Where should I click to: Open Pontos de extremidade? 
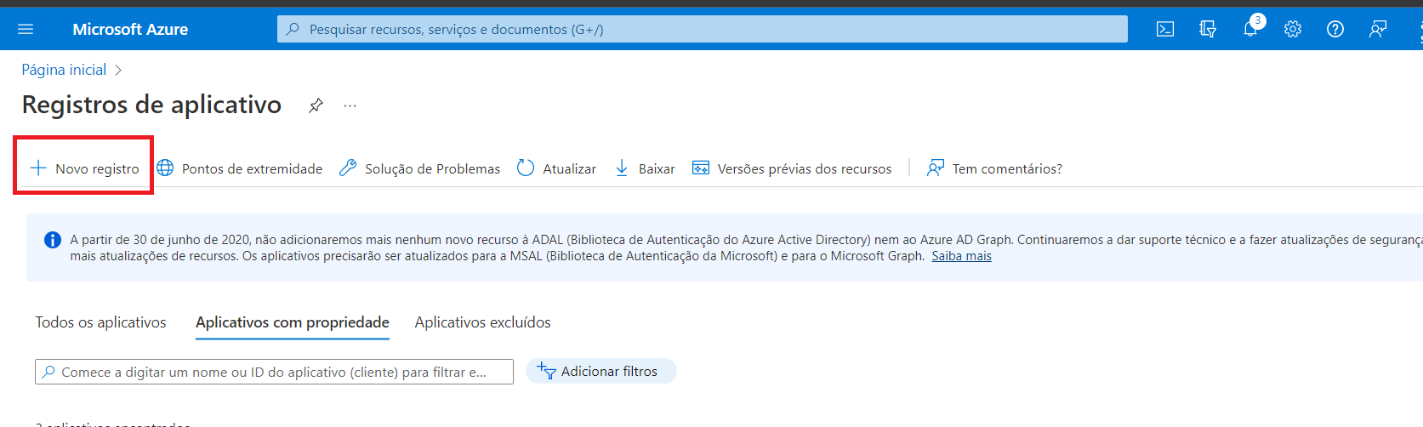(x=241, y=168)
